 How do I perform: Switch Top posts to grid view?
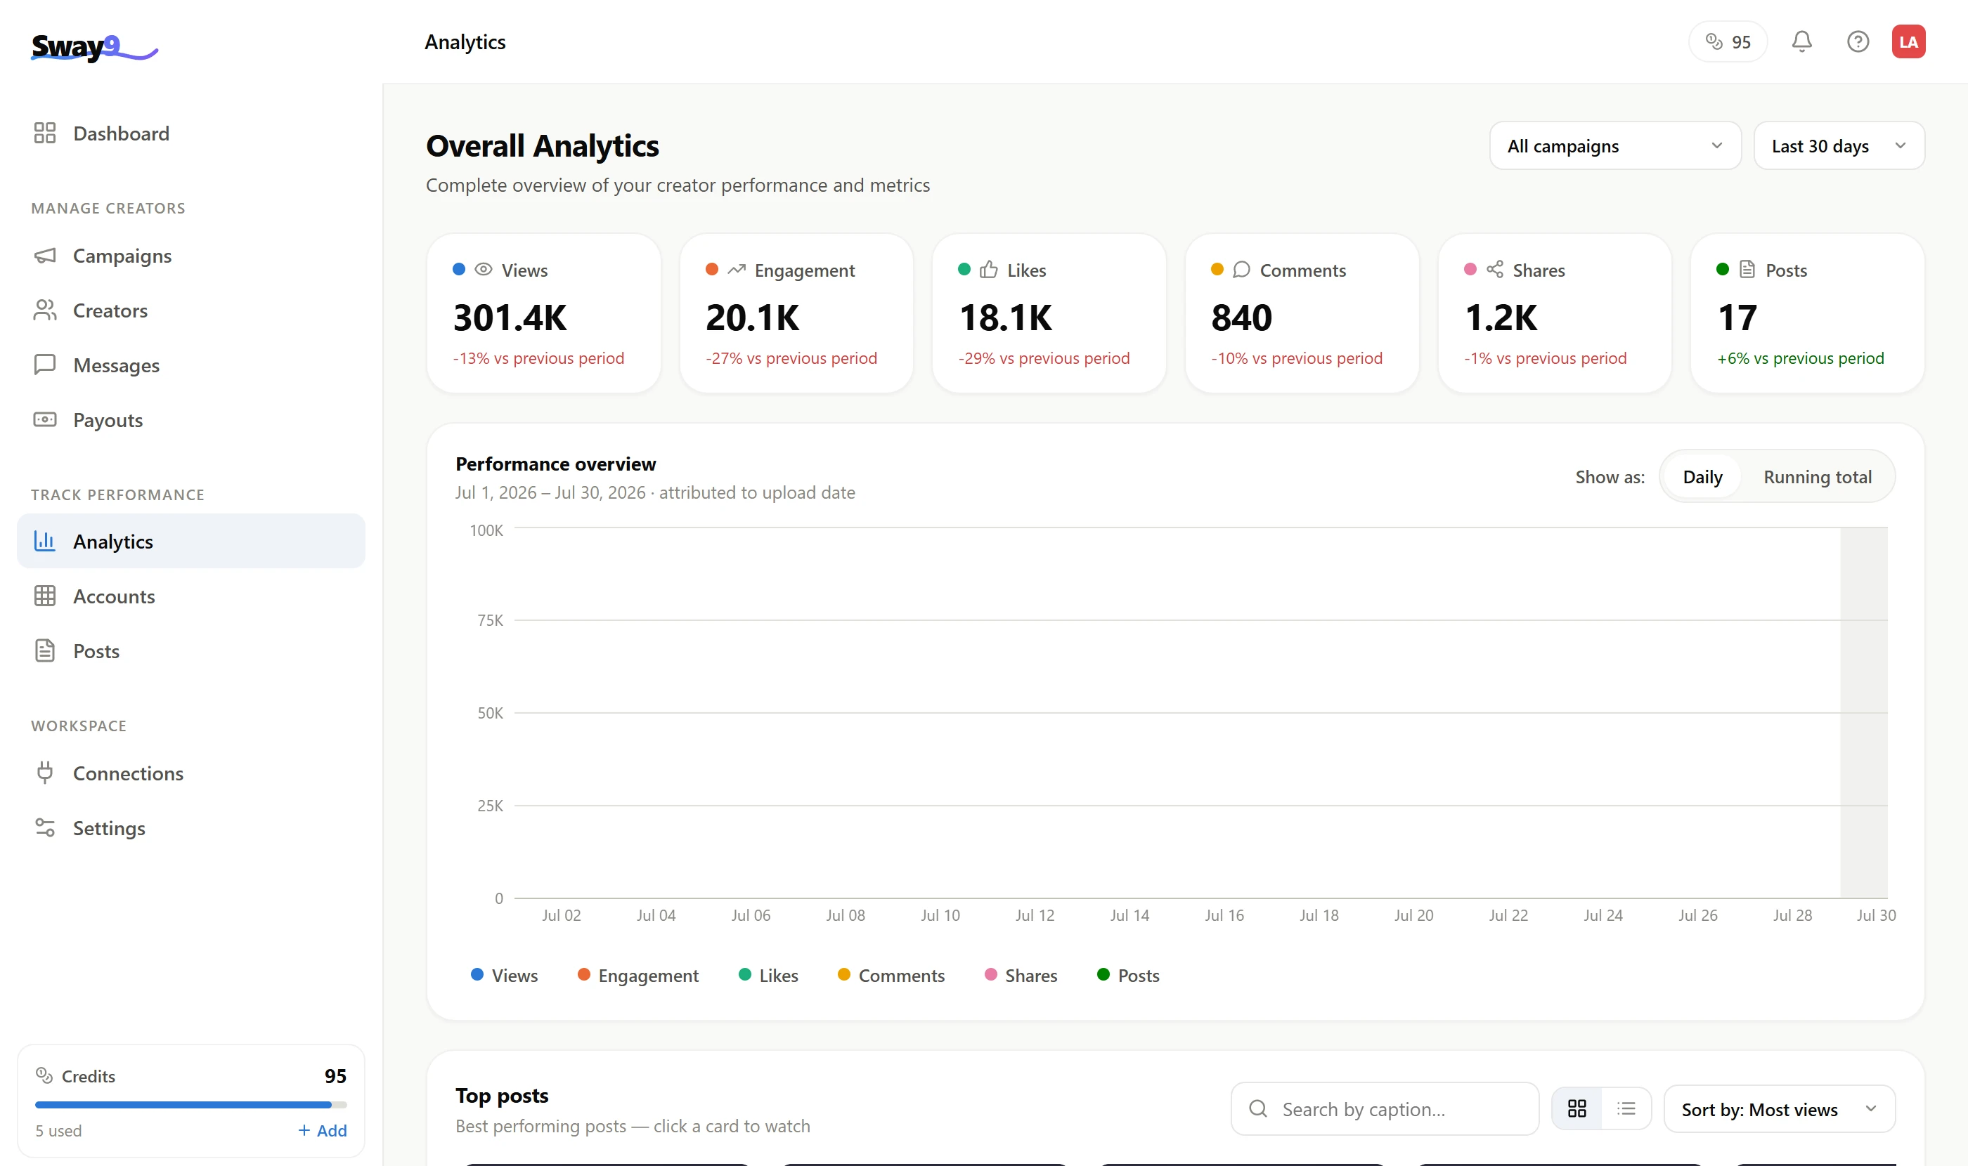click(x=1577, y=1108)
